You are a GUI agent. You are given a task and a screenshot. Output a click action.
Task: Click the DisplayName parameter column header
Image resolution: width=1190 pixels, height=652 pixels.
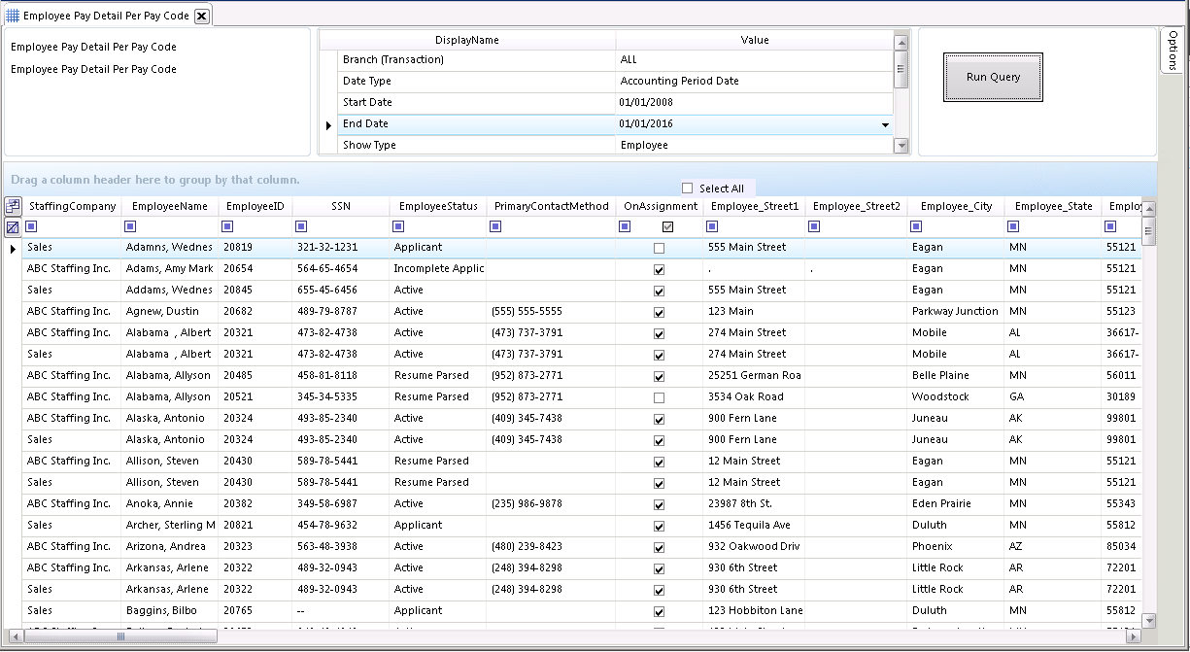tap(467, 40)
